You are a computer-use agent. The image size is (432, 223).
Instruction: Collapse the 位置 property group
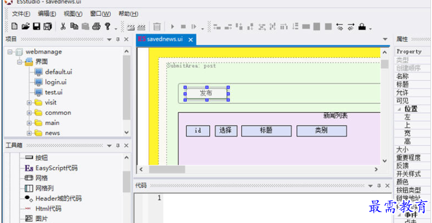(x=398, y=109)
